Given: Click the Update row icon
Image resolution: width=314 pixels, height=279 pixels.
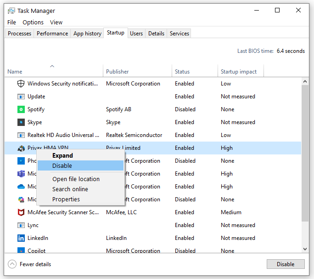Looking at the screenshot, I should tap(21, 97).
